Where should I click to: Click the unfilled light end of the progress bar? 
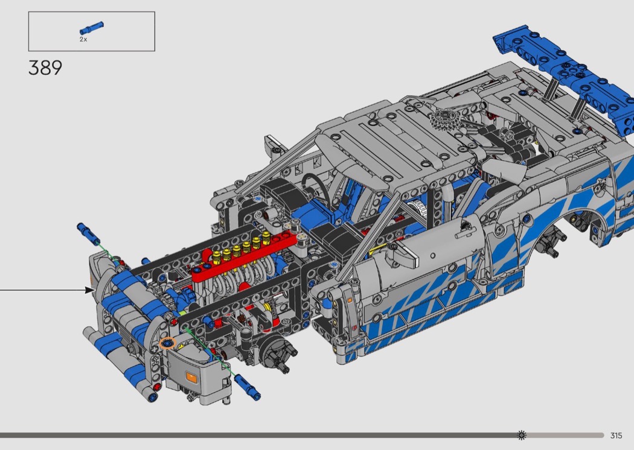(x=568, y=435)
